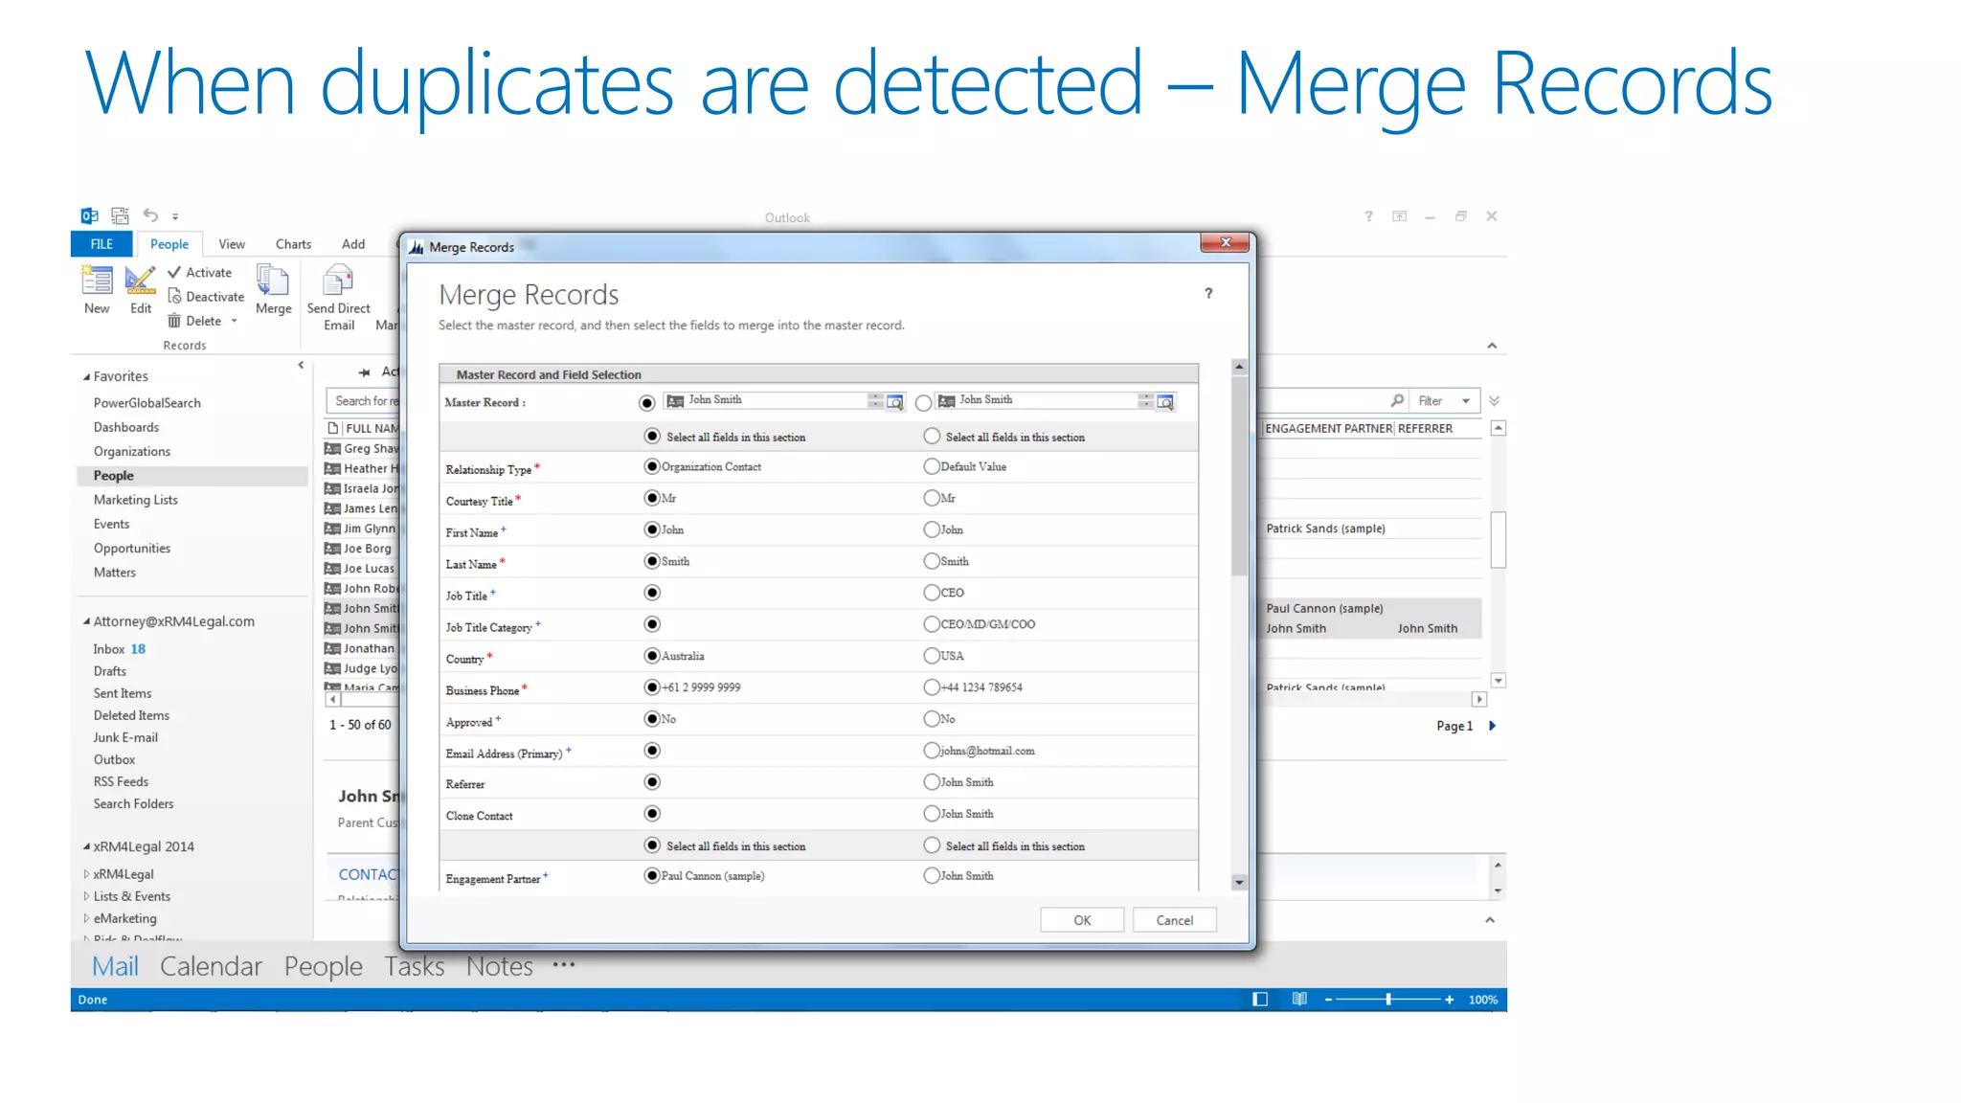
Task: Collapse the xRM4Legal 2014 tree
Action: (86, 847)
